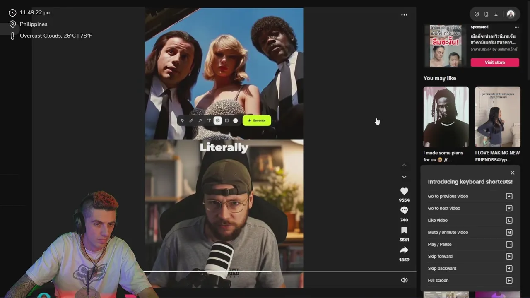The width and height of the screenshot is (530, 298).
Task: Click the '740' comments count
Action: (x=404, y=220)
